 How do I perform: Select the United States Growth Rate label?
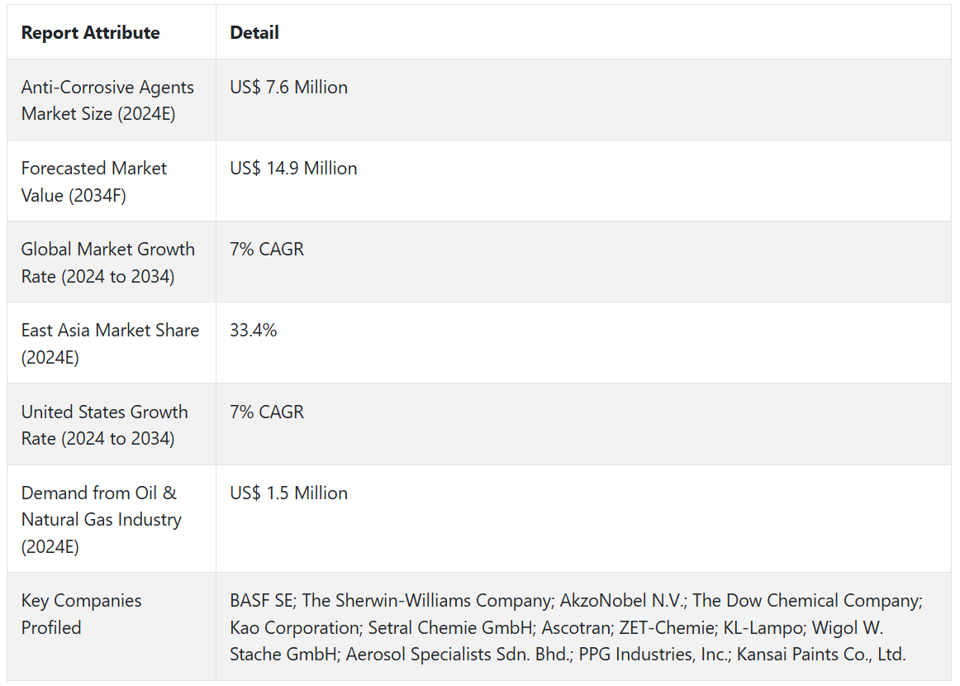pyautogui.click(x=104, y=424)
